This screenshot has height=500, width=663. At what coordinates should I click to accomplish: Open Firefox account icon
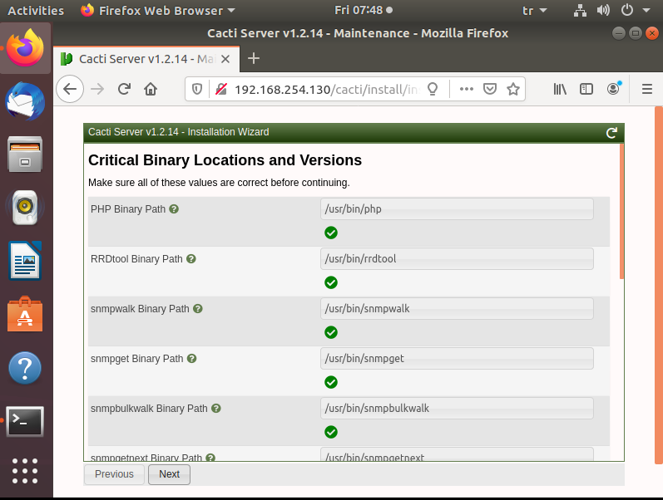point(614,88)
